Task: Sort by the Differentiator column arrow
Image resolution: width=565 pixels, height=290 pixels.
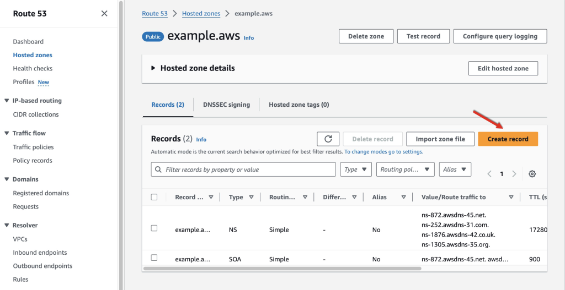Action: click(x=355, y=198)
